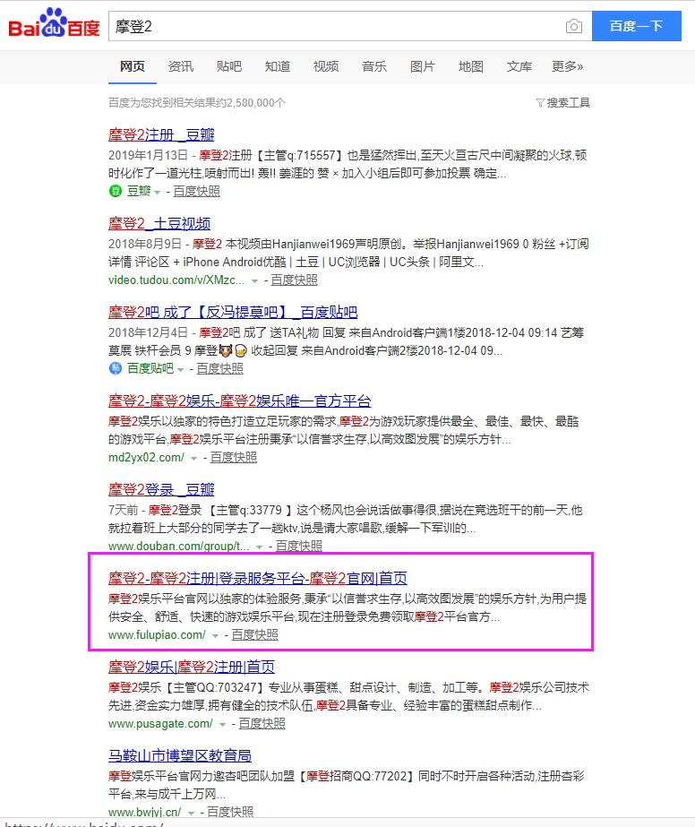Switch to the 贴吧 tab
Screen dimensions: 695x827
tap(229, 66)
